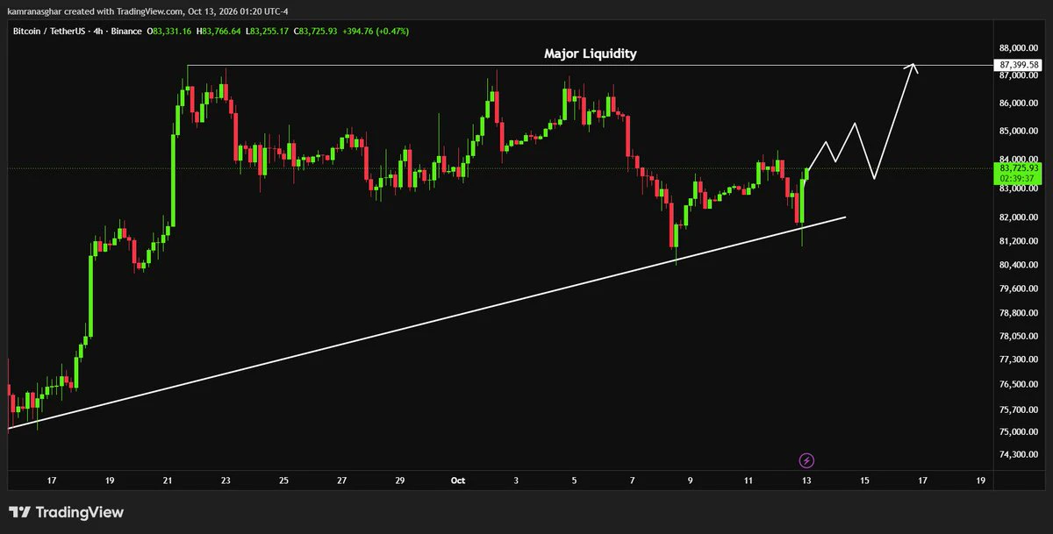Click 75,000.00 on the price axis
Image resolution: width=1053 pixels, height=534 pixels.
[x=1019, y=431]
